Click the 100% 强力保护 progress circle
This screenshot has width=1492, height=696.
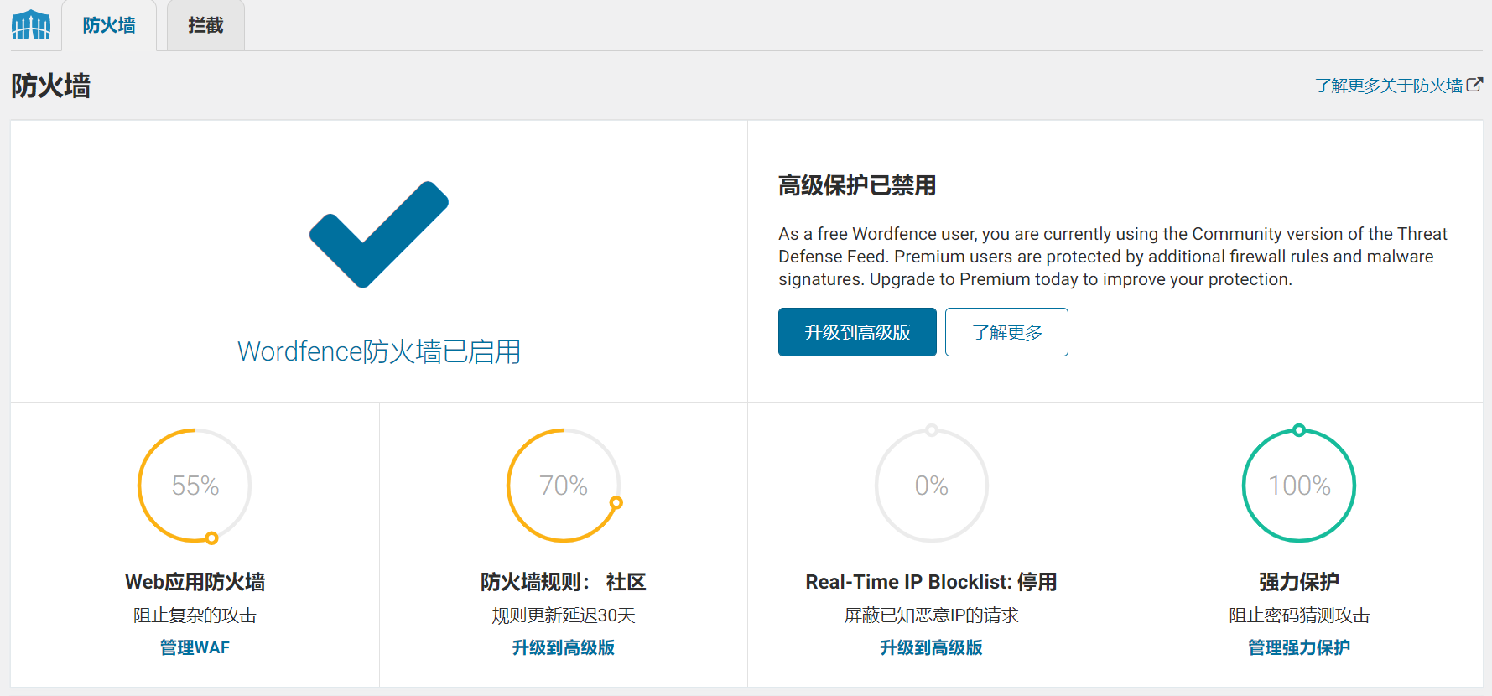(x=1299, y=486)
